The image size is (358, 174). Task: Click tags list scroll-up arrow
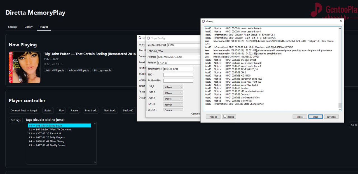point(95,124)
